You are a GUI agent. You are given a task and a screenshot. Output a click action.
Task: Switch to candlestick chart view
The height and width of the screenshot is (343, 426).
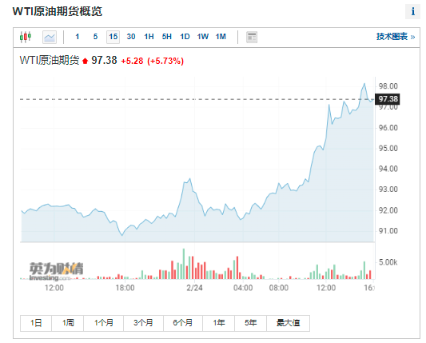point(26,37)
